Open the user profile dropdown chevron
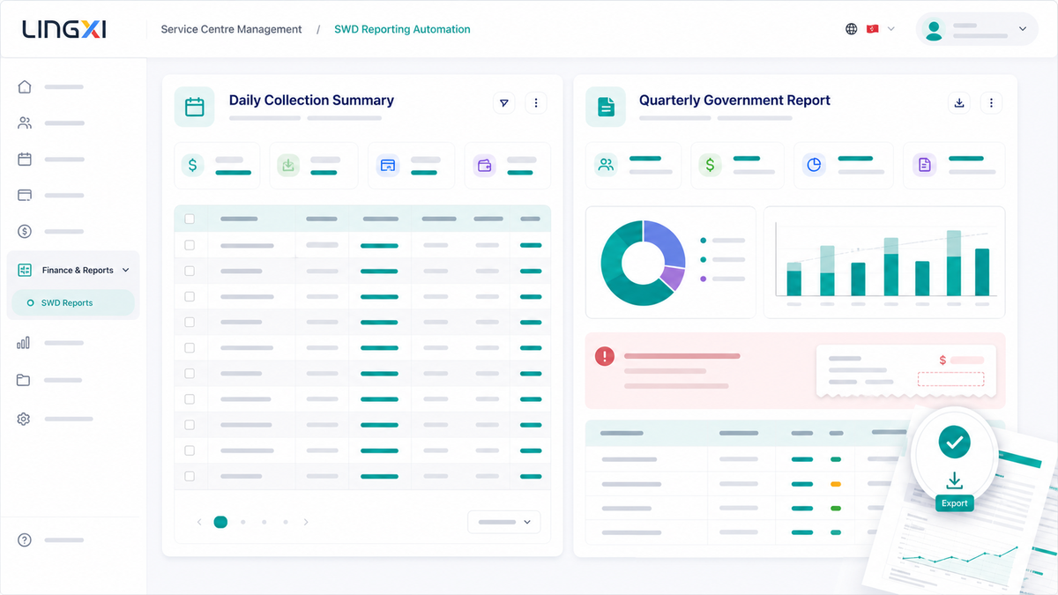The width and height of the screenshot is (1058, 595). (x=1023, y=29)
